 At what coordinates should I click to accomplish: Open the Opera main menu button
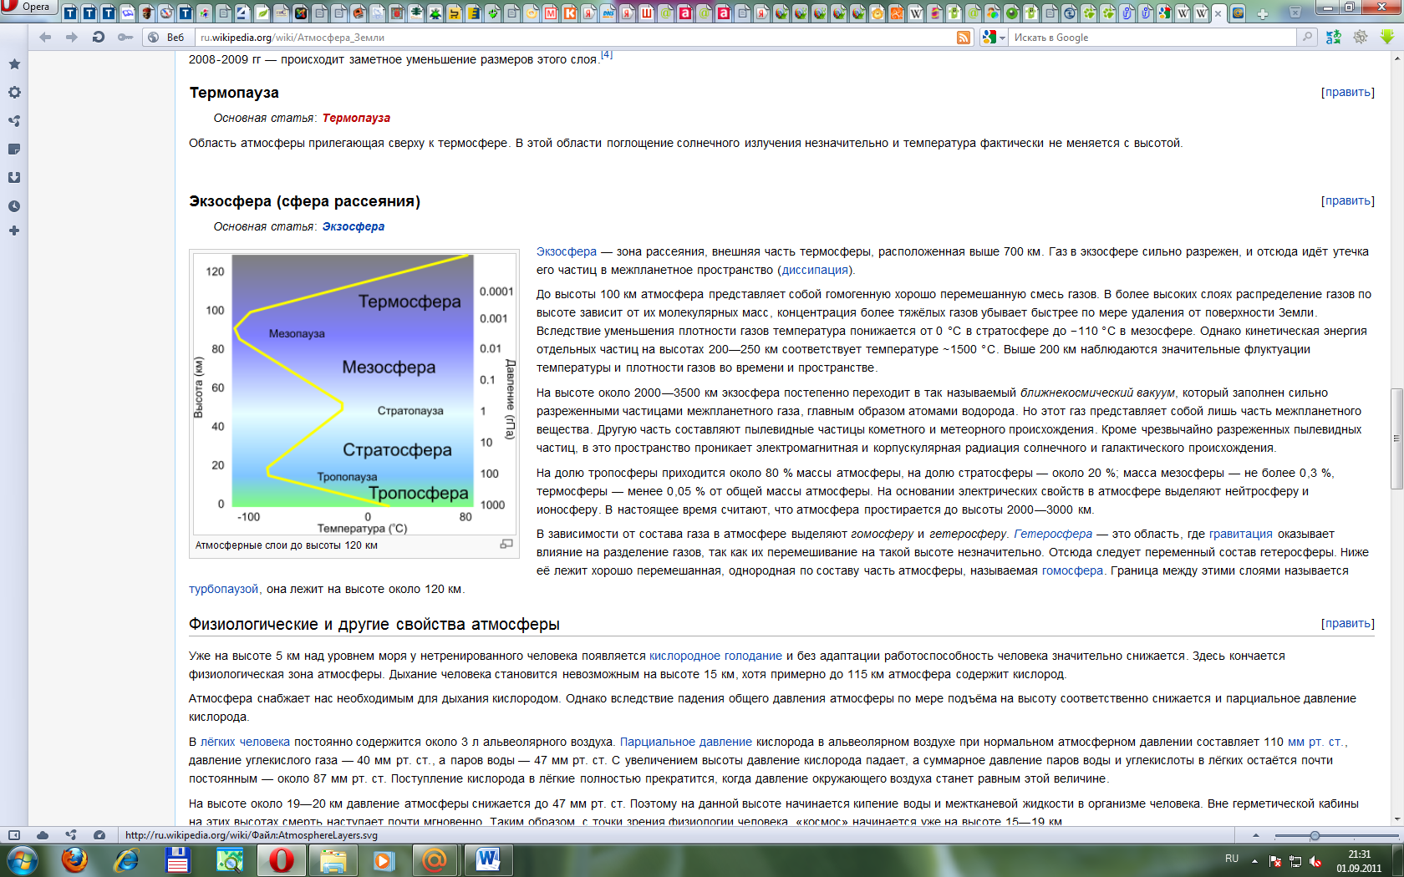(x=28, y=7)
